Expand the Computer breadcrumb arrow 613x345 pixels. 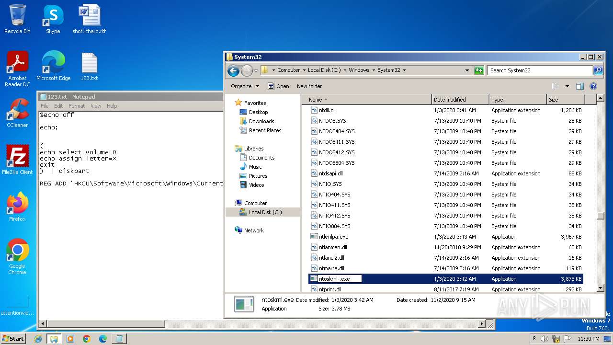pyautogui.click(x=304, y=70)
